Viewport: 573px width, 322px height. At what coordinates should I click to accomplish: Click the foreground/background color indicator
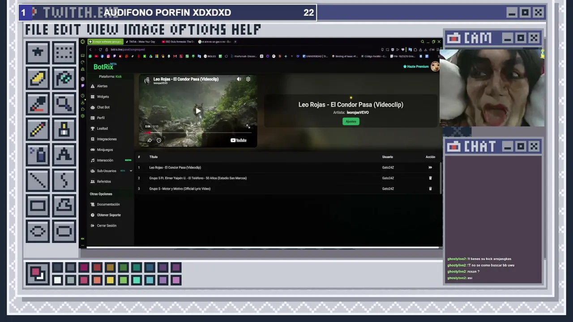(x=37, y=274)
